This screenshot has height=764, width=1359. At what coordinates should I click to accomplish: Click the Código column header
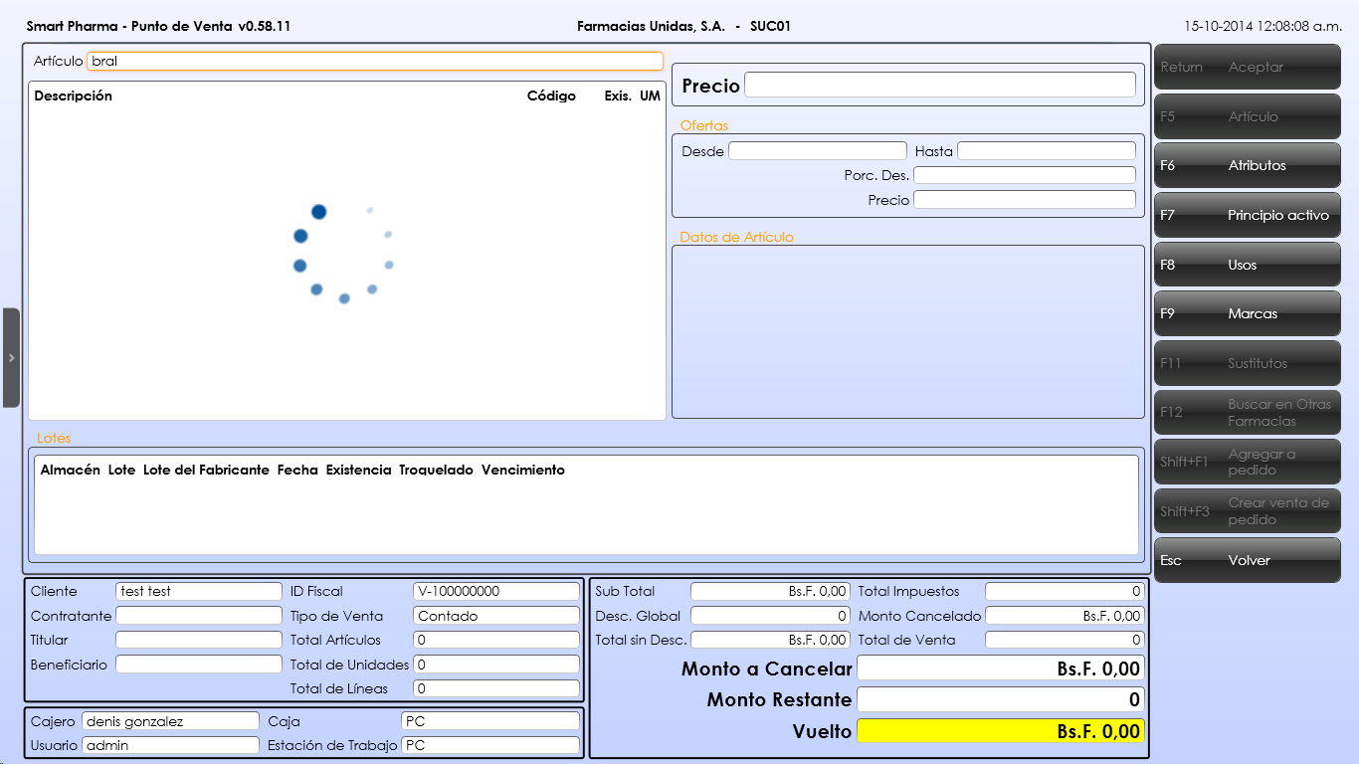[x=551, y=96]
